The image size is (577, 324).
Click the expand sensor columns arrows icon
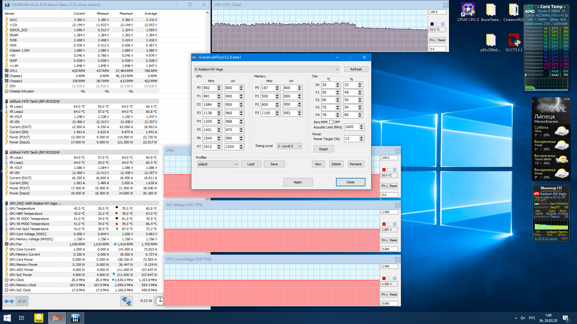pyautogui.click(x=9, y=301)
